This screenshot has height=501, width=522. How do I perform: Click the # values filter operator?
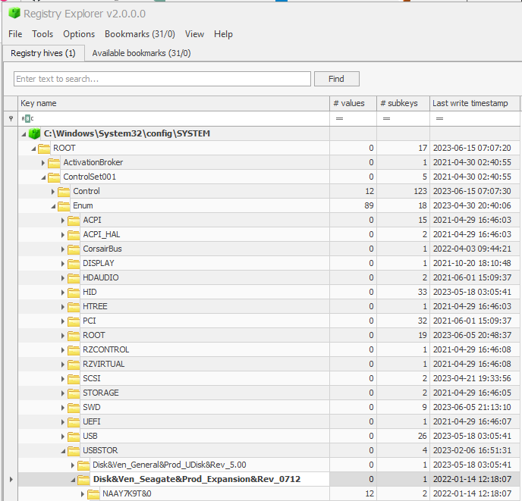click(x=339, y=118)
